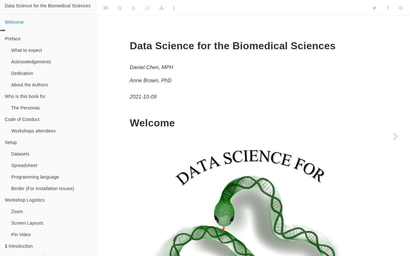Open the Preface chapter

[x=13, y=39]
